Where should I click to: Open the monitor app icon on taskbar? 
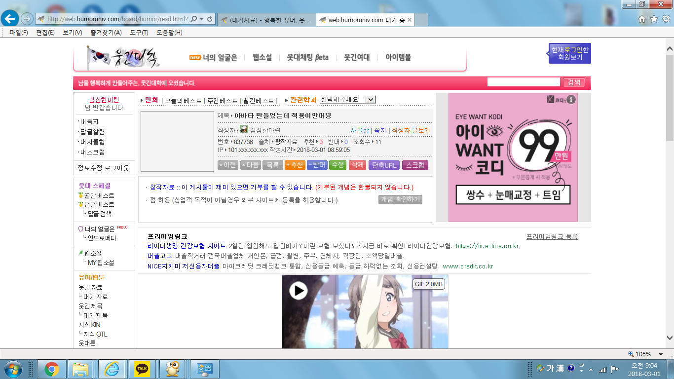204,369
